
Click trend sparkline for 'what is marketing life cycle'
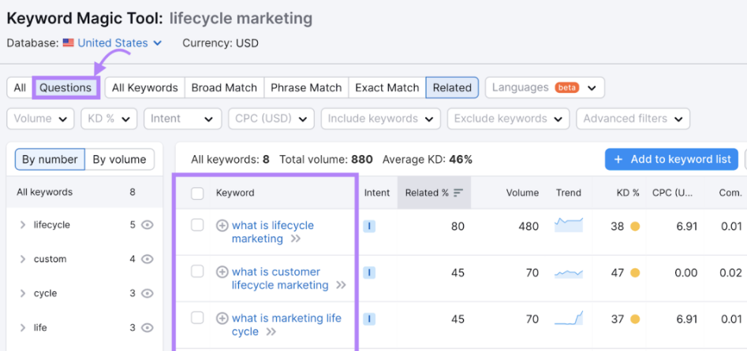click(x=569, y=318)
